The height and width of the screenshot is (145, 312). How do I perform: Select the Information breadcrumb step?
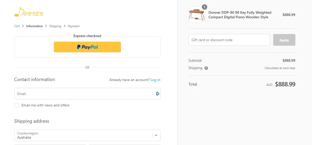[34, 26]
